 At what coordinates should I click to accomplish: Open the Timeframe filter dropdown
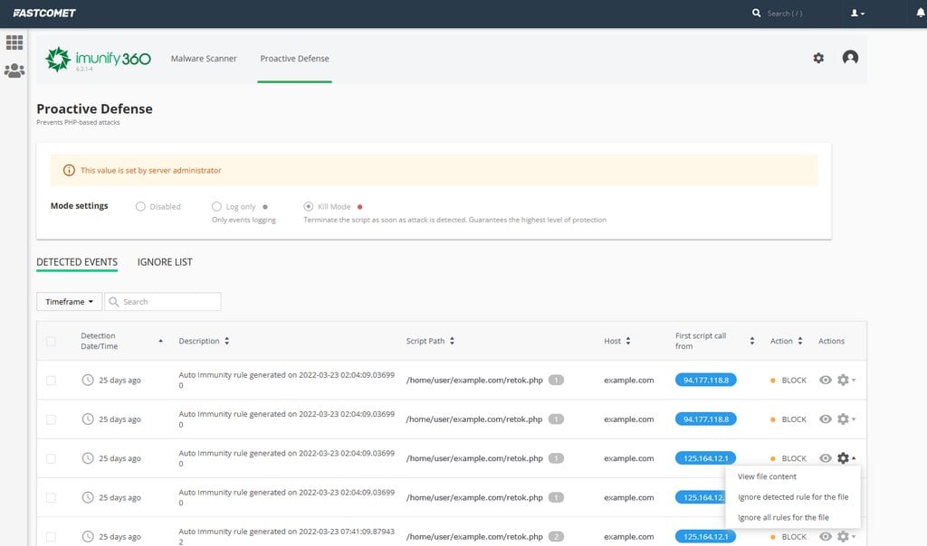pos(69,301)
